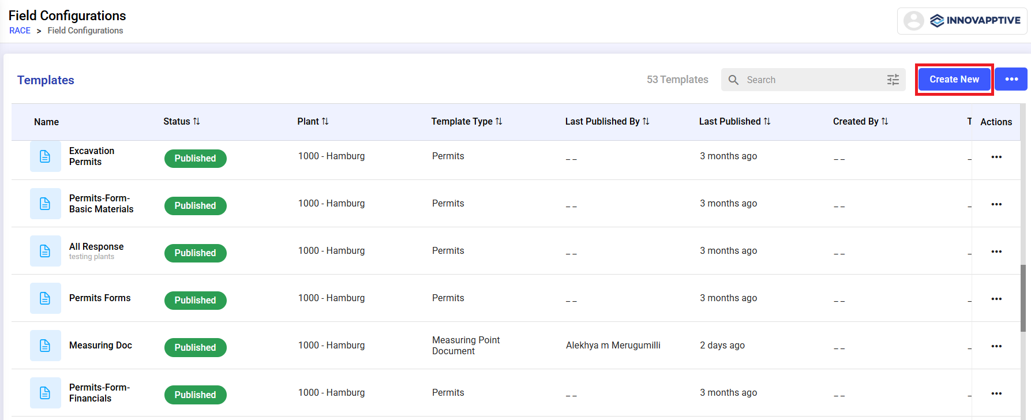Click the Excavation Permits document icon
Image resolution: width=1031 pixels, height=420 pixels.
pyautogui.click(x=45, y=156)
